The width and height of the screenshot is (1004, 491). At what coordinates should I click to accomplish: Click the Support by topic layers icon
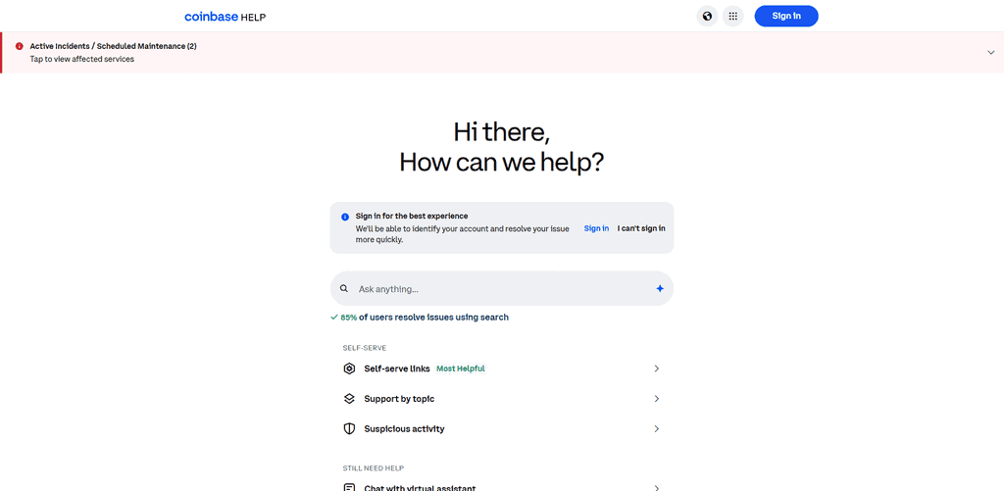(349, 399)
